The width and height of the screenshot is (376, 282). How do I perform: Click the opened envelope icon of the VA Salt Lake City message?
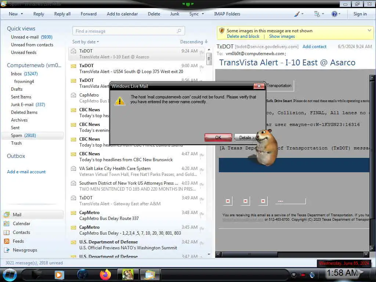(73, 169)
